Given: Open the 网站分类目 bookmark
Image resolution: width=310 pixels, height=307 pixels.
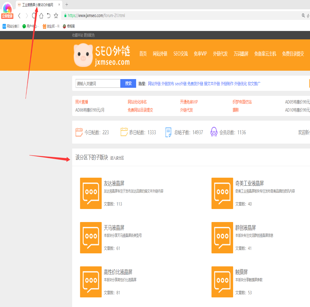Looking at the screenshot, I should coord(11,26).
